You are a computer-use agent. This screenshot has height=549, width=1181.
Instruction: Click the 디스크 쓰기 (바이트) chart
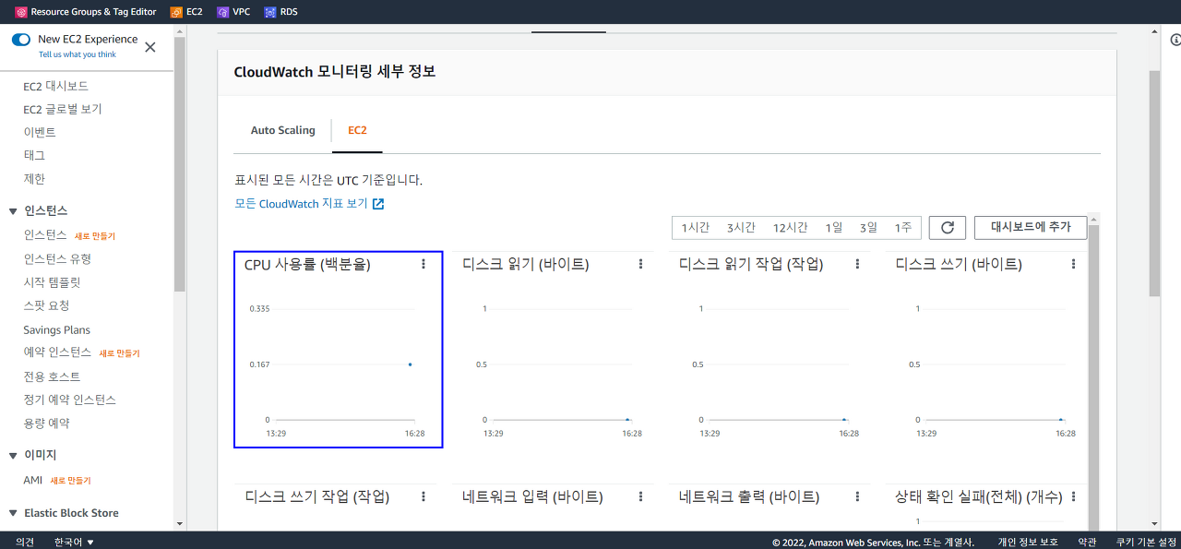986,350
